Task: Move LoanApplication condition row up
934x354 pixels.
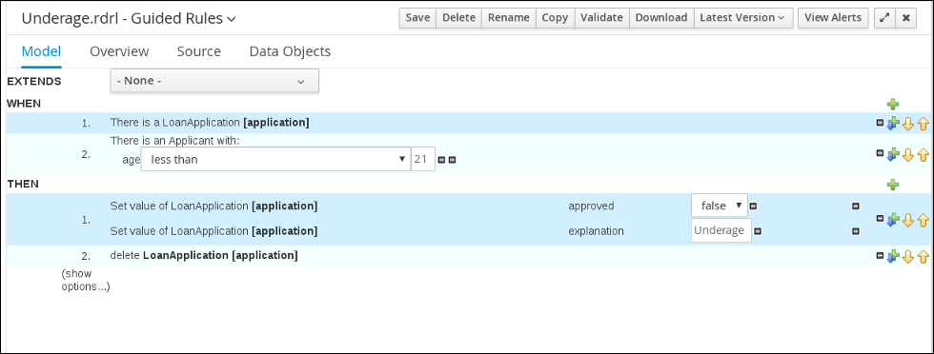Action: pyautogui.click(x=923, y=124)
